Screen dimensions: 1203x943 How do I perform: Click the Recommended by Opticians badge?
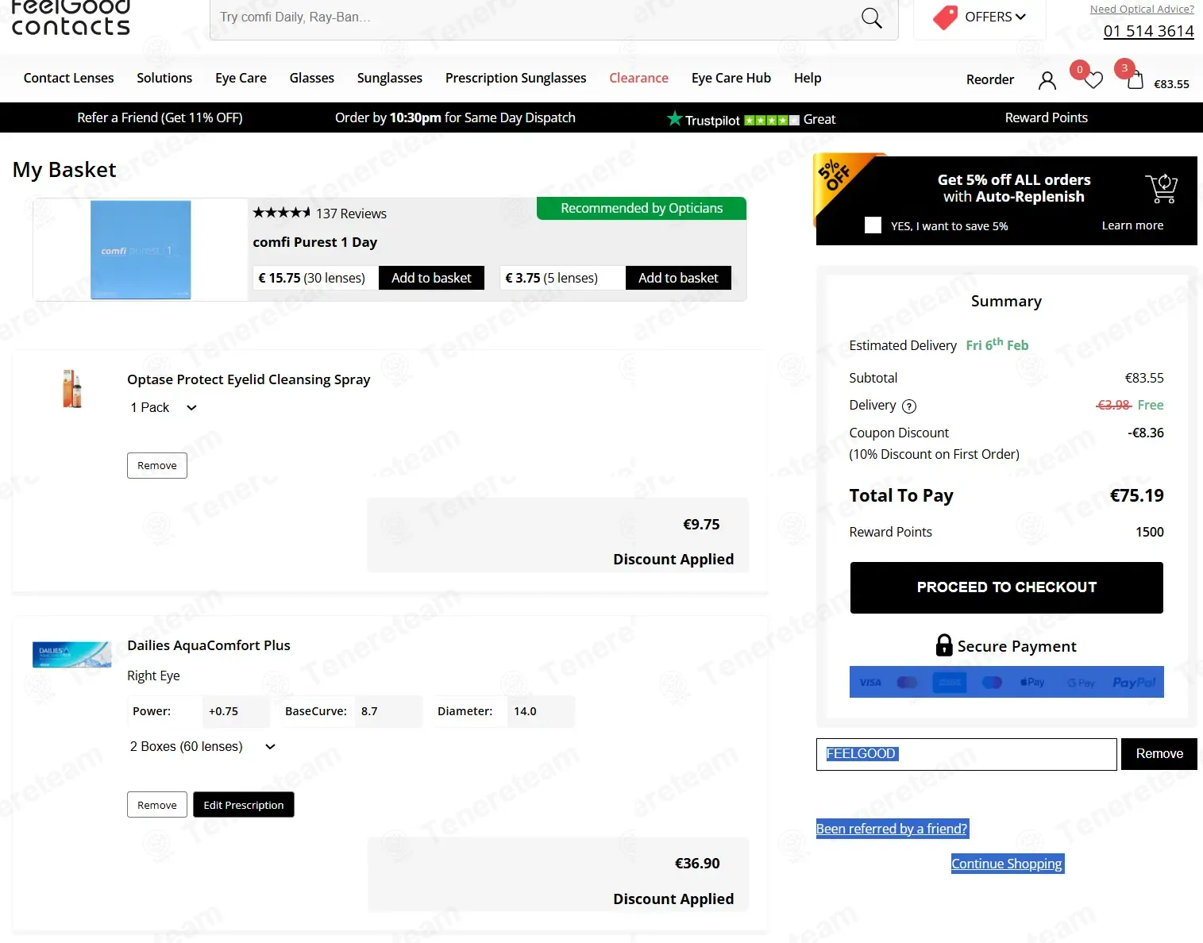pos(642,208)
